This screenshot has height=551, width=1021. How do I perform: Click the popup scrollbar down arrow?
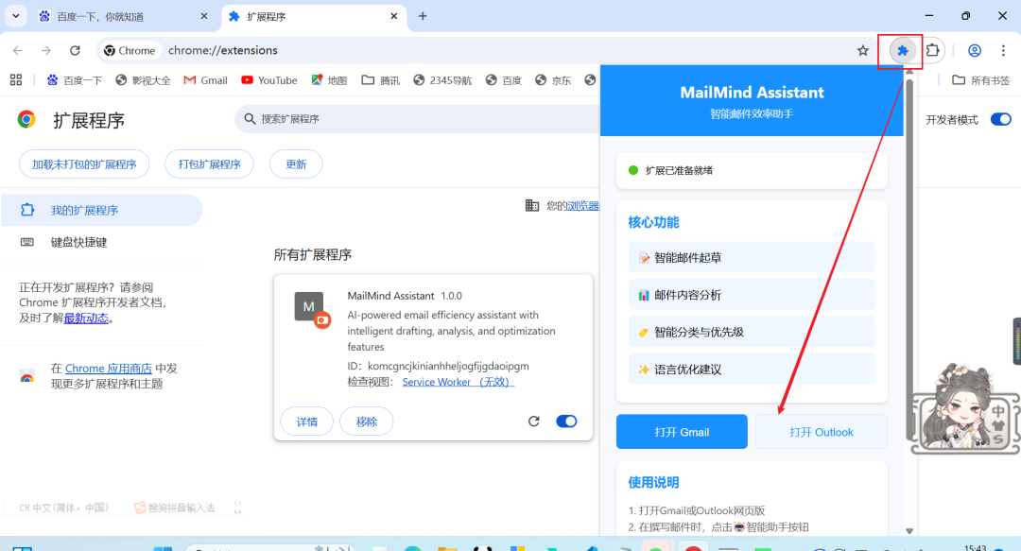pyautogui.click(x=909, y=531)
